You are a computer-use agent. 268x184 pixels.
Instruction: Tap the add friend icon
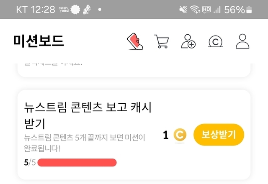click(188, 41)
